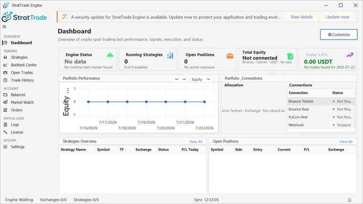The width and height of the screenshot is (363, 204).
Task: Open Trade History page
Action: pyautogui.click(x=22, y=80)
